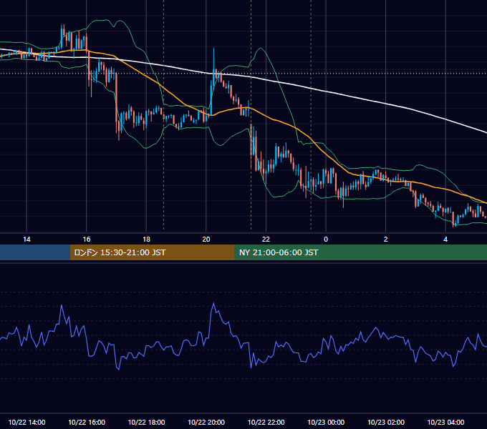The image size is (487, 429).
Task: Click hour label 2 on price chart axis
Action: (x=386, y=239)
